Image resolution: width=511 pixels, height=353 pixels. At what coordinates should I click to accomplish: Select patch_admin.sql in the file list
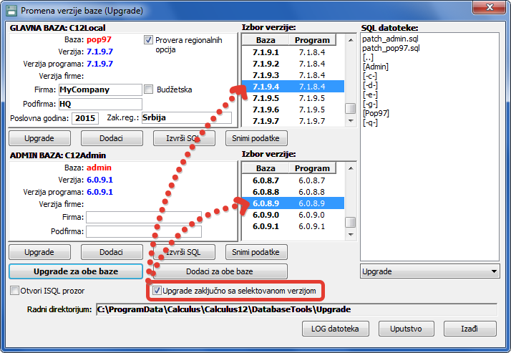(x=389, y=38)
